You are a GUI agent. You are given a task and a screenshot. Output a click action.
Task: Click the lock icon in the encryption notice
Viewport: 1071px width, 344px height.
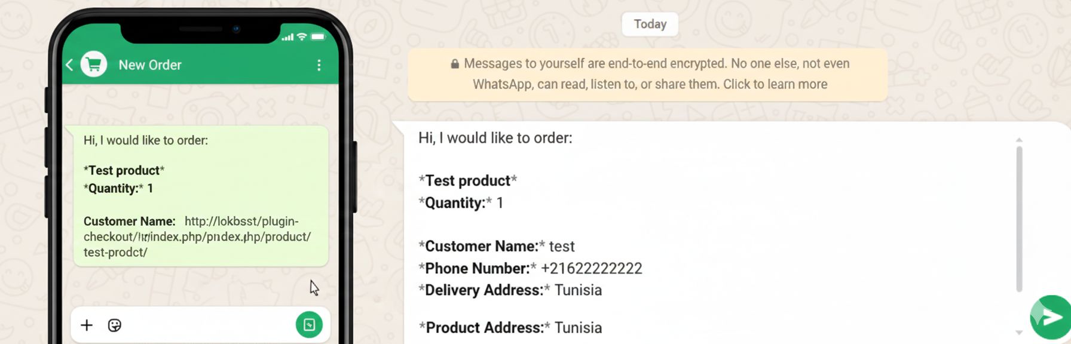455,64
